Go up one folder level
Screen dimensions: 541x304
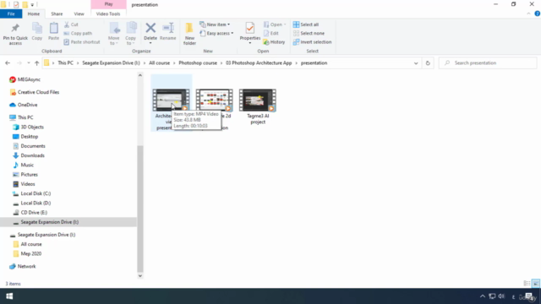click(x=36, y=63)
